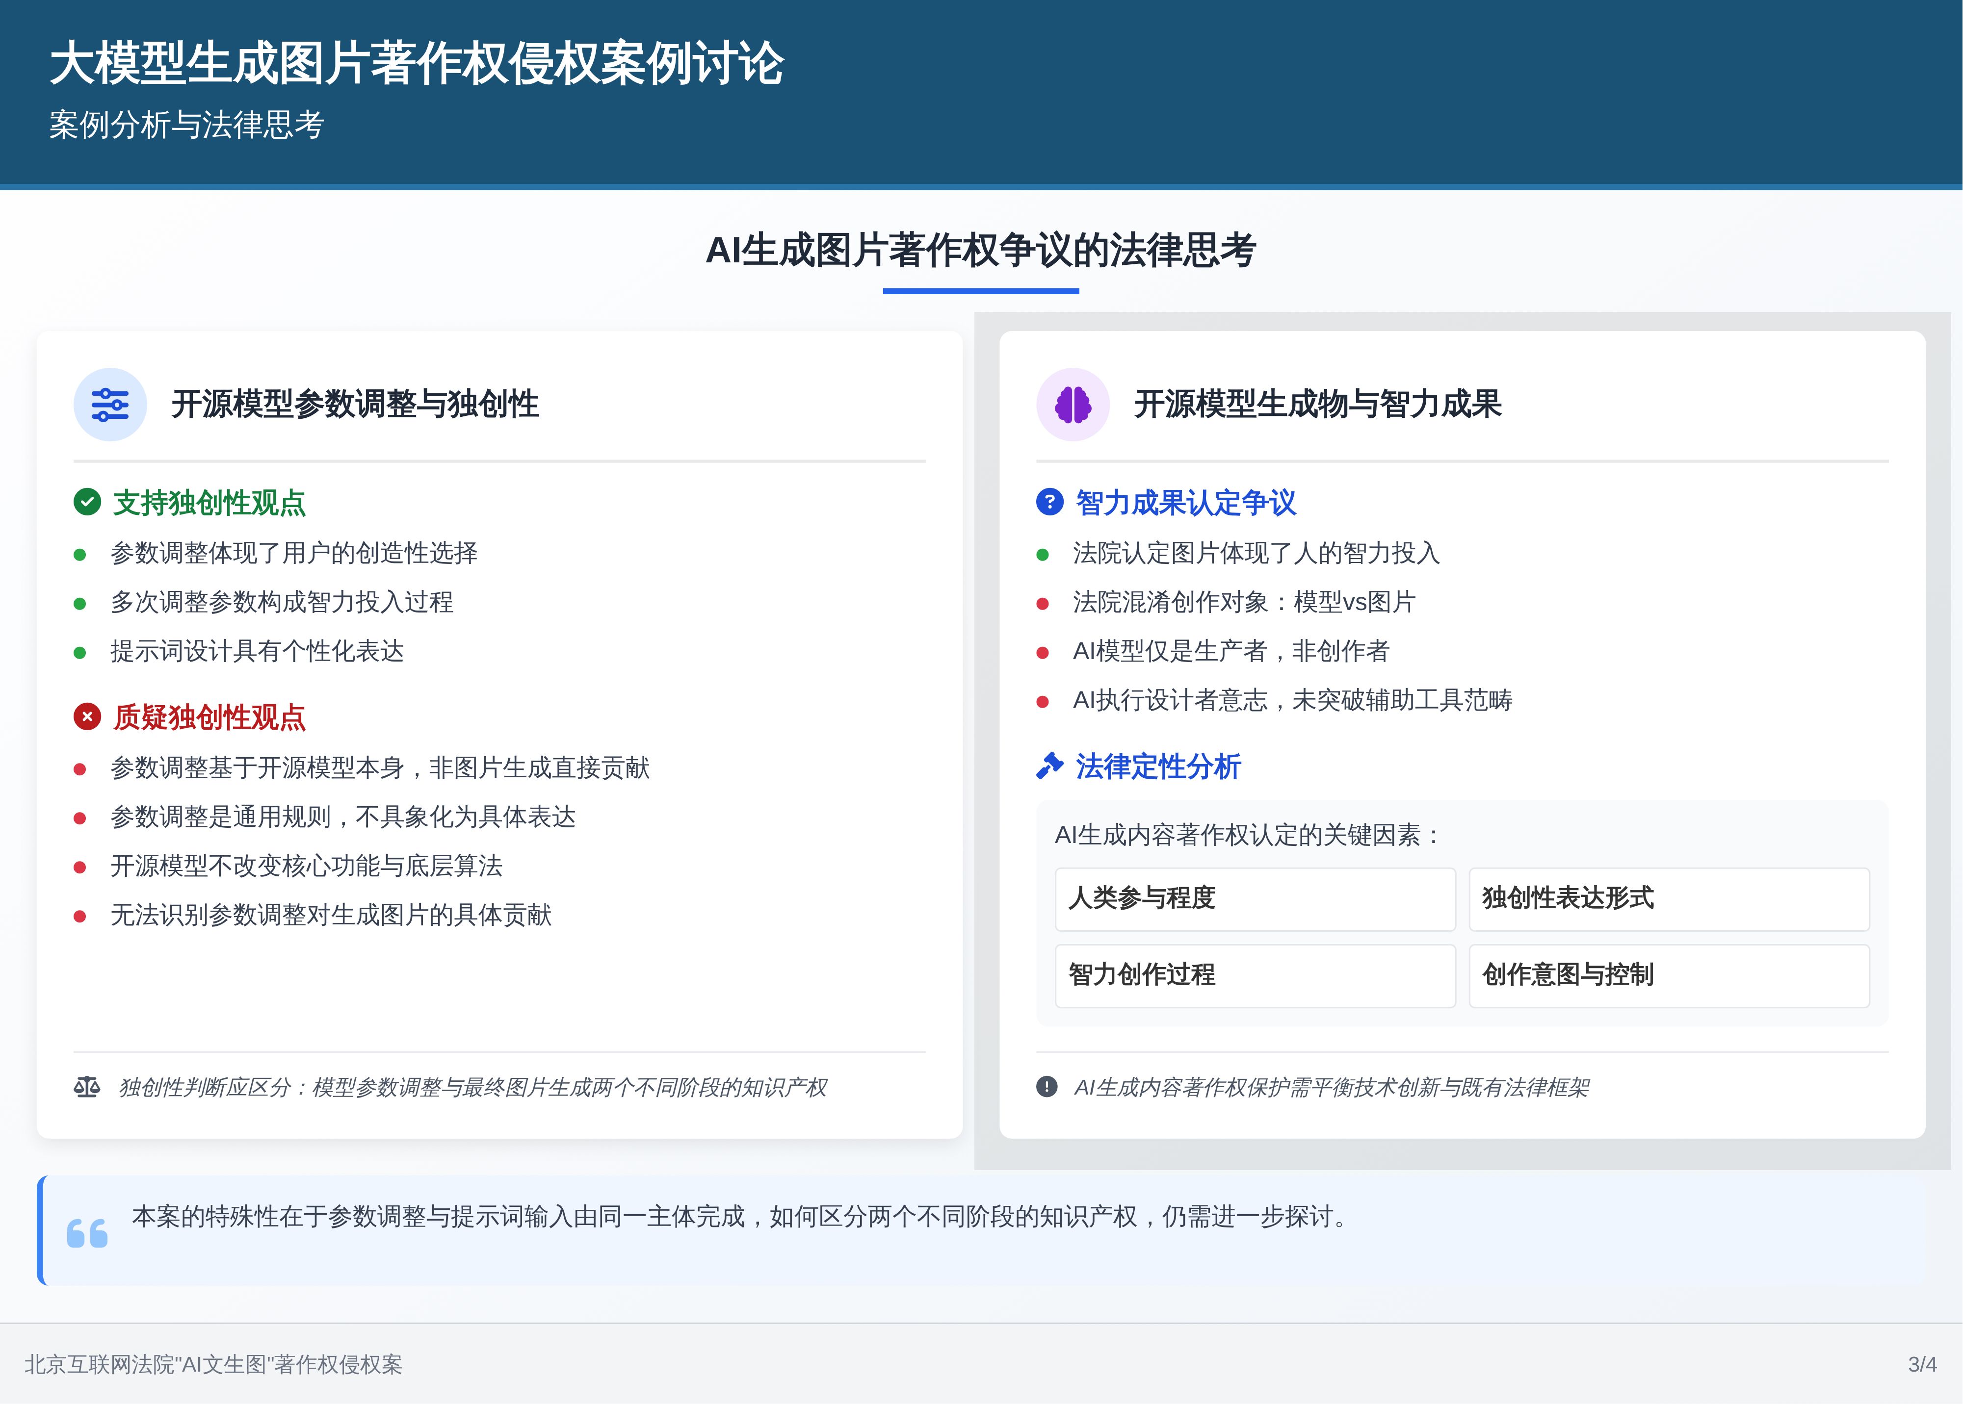This screenshot has height=1404, width=1963.
Task: Select the 独创性表达形式 factor box
Action: [x=1668, y=898]
